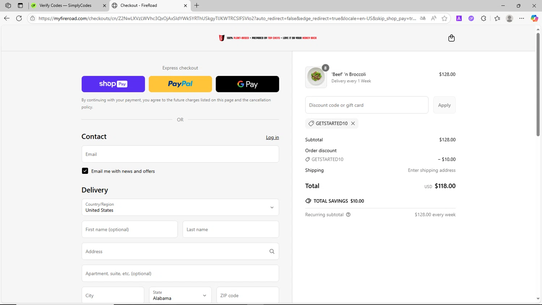Click the $118.00 total amount

(445, 186)
